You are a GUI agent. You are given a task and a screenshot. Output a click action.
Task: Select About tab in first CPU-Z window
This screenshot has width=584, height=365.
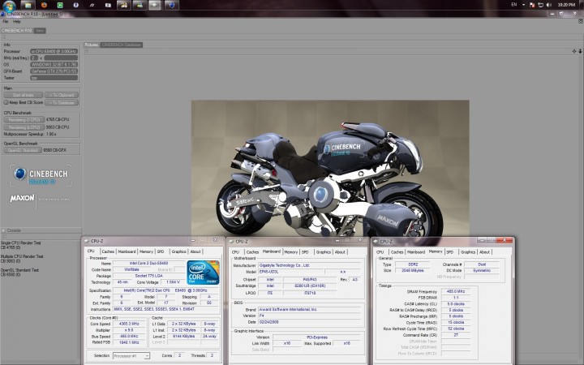pos(195,251)
